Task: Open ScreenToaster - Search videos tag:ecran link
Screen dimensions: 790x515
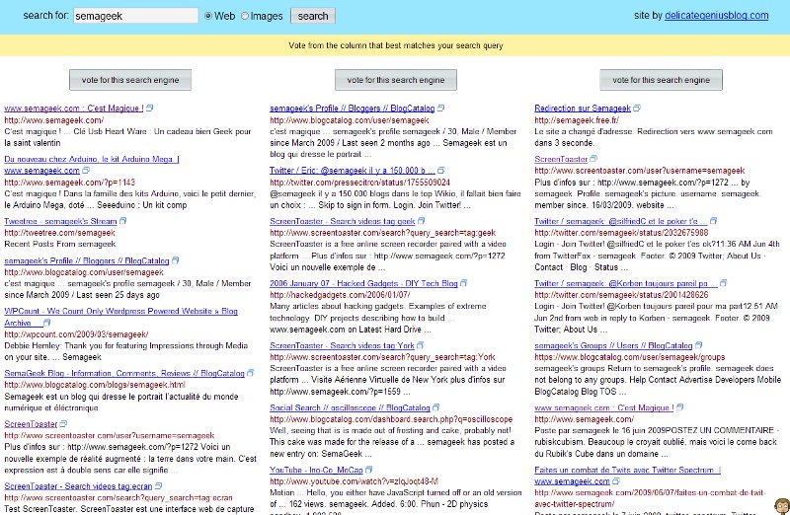Action: tap(78, 485)
